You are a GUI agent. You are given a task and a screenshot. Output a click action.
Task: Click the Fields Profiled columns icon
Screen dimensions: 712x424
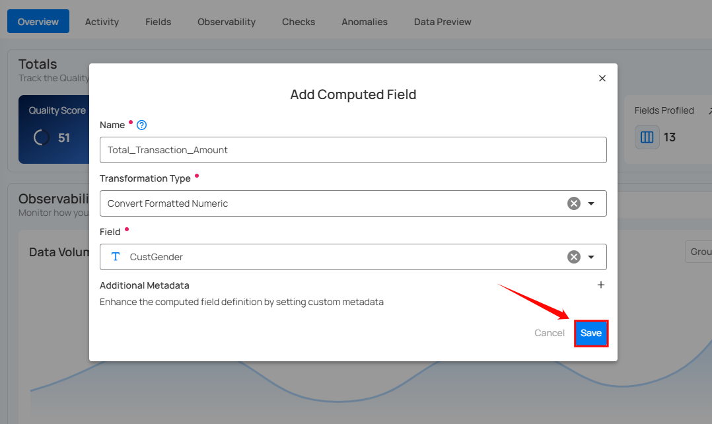click(x=647, y=137)
